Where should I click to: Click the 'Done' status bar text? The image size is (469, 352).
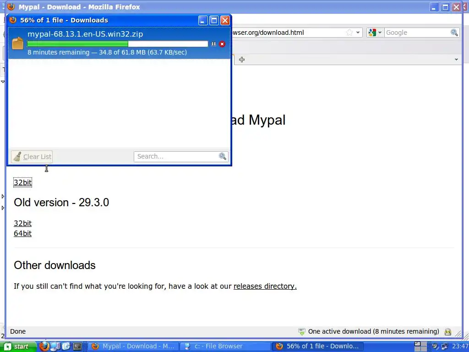pos(18,331)
